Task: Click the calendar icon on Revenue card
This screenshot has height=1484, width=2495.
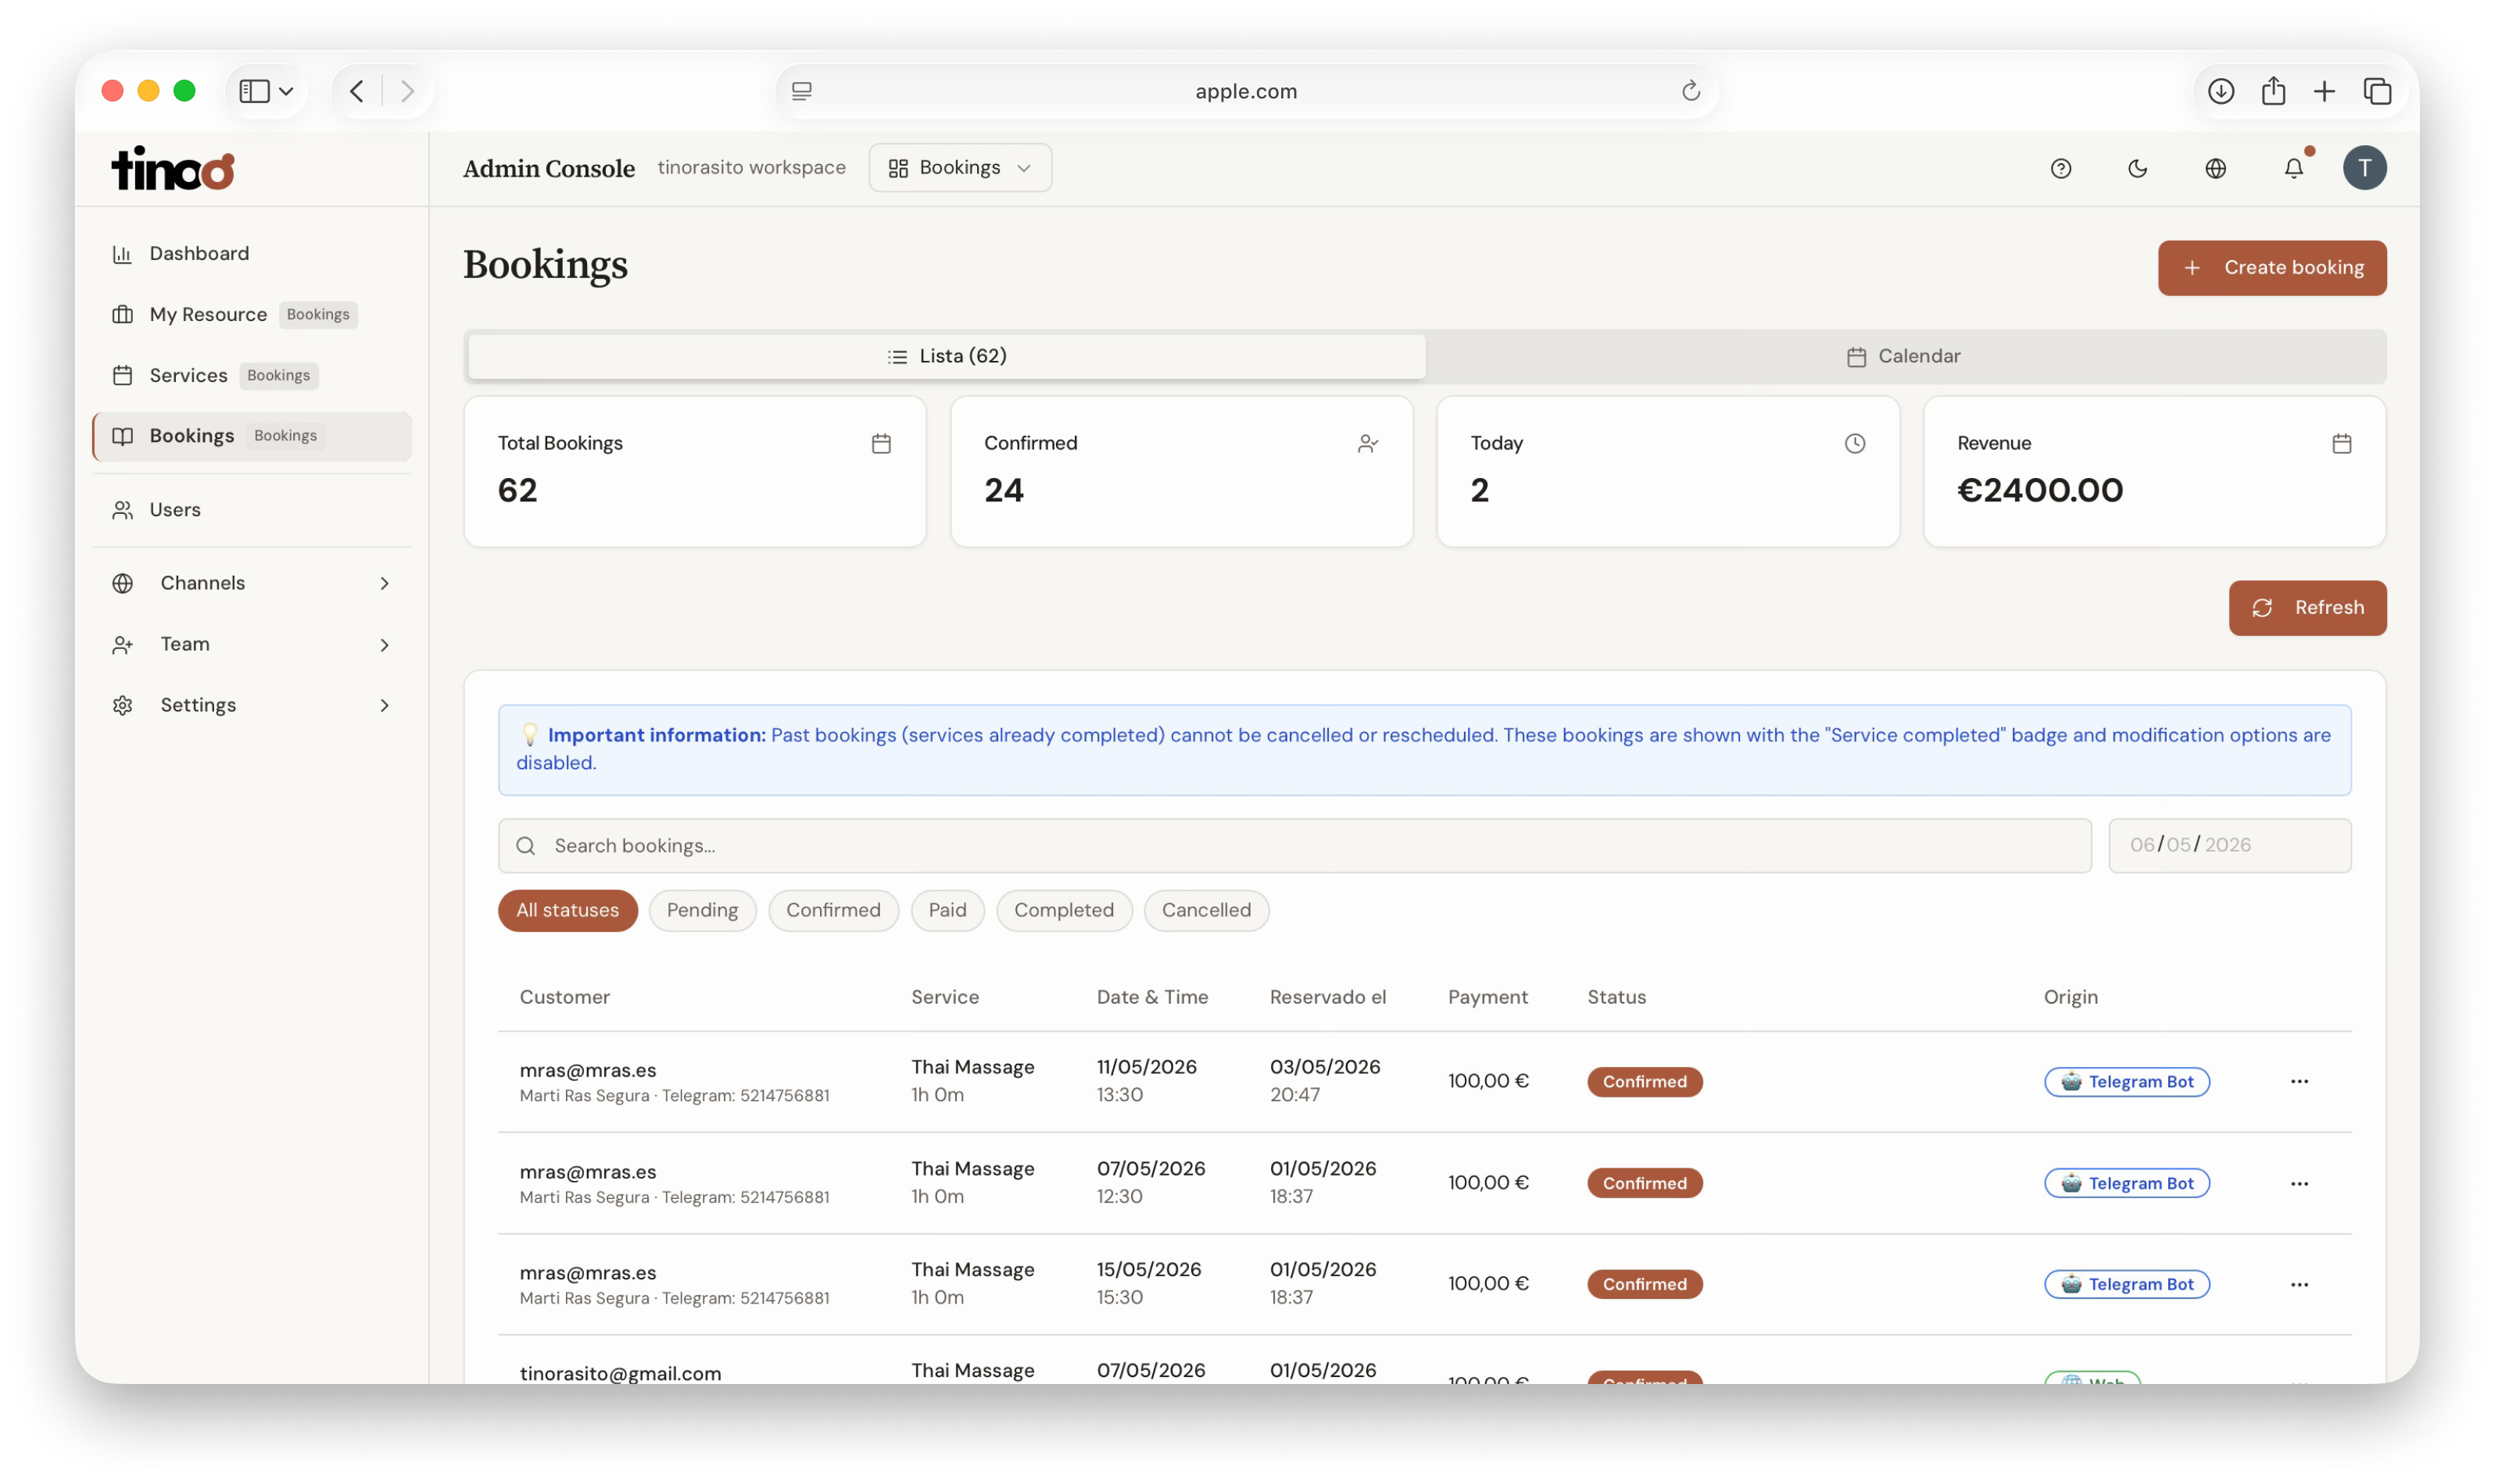Action: tap(2341, 443)
